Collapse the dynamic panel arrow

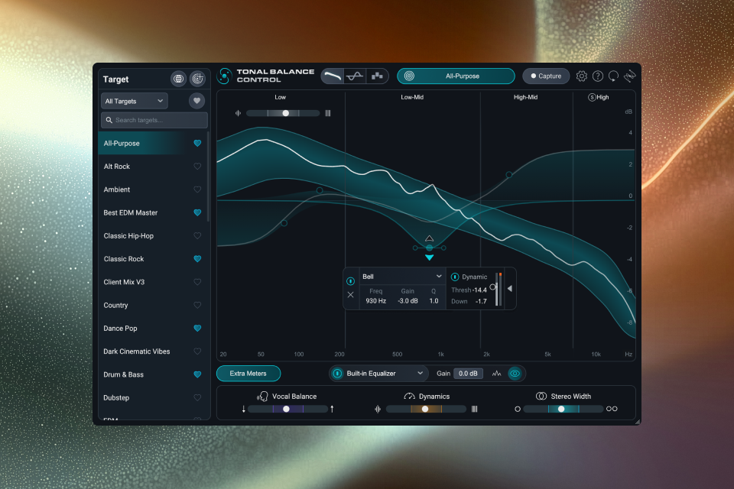tap(510, 289)
